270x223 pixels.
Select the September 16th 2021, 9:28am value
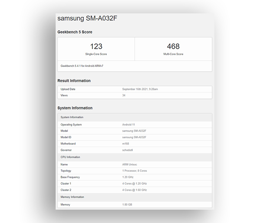pos(140,89)
